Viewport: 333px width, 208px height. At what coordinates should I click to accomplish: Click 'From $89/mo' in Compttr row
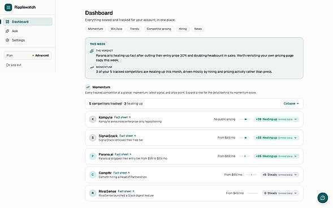pyautogui.click(x=233, y=175)
